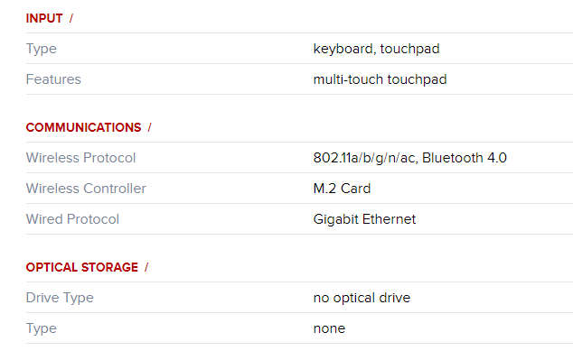Screen dimensions: 573x360
Task: Select the Drive Type label
Action: tap(60, 298)
